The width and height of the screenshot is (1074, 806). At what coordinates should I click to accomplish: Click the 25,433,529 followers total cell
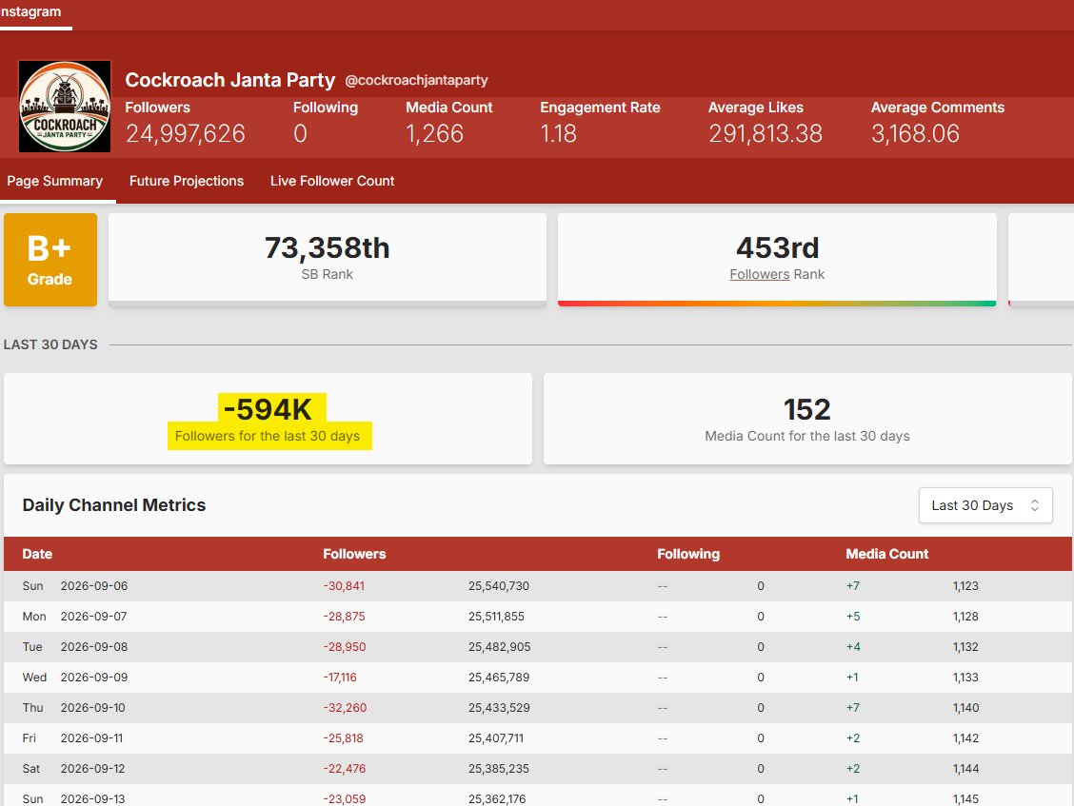click(x=499, y=707)
